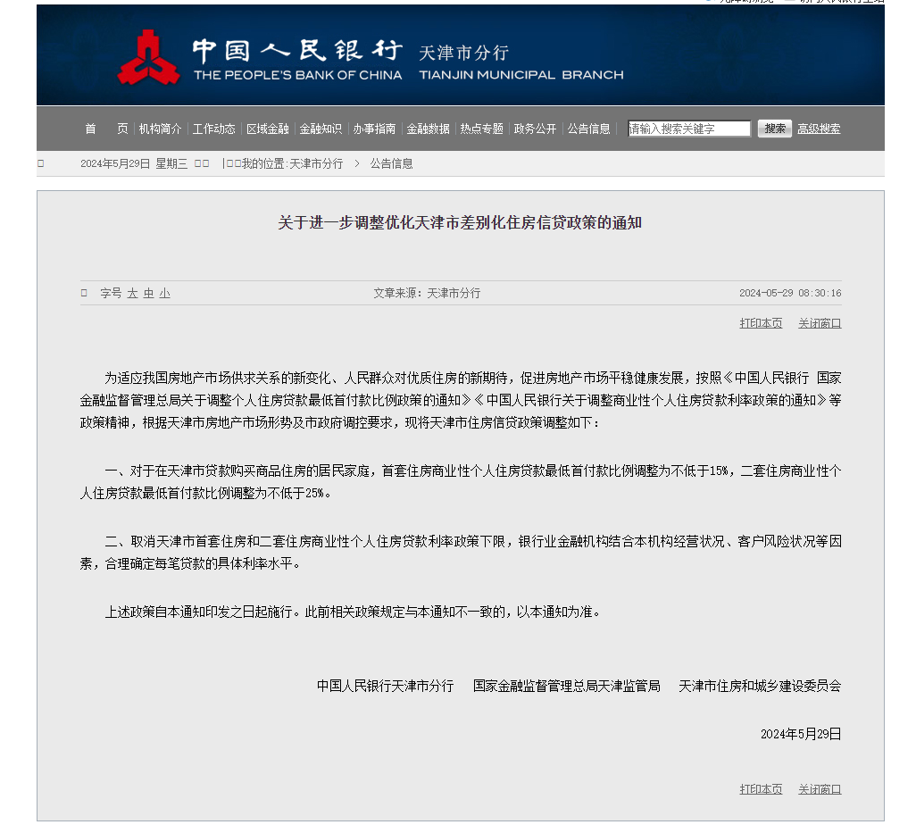
Task: Click the bottom 关闭窗口 close window link
Action: (x=820, y=789)
